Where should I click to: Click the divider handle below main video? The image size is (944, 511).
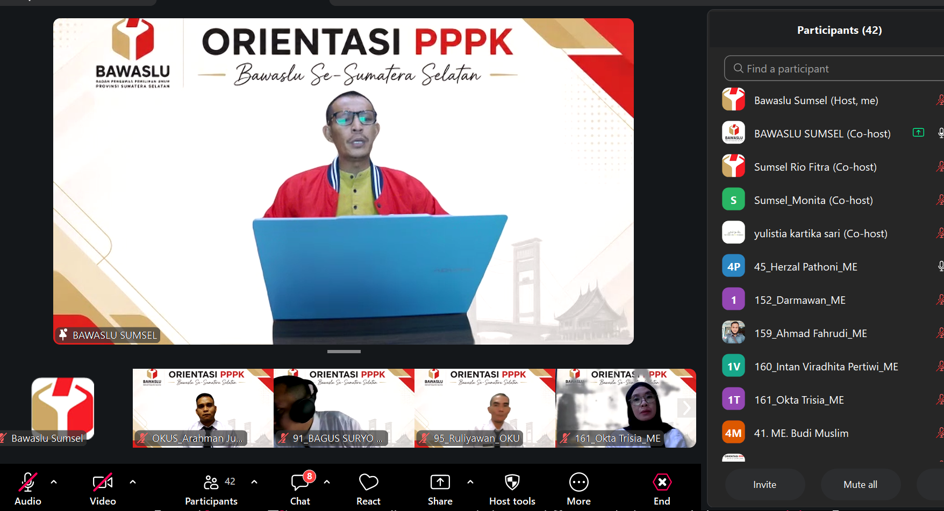coord(344,352)
